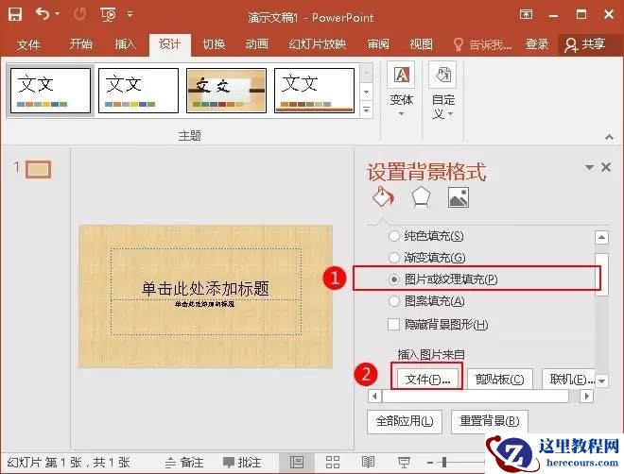Click 全部应用 apply to all button
624x474 pixels.
tap(405, 421)
